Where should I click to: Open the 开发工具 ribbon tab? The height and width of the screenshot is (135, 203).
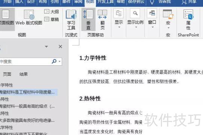coord(105,1)
